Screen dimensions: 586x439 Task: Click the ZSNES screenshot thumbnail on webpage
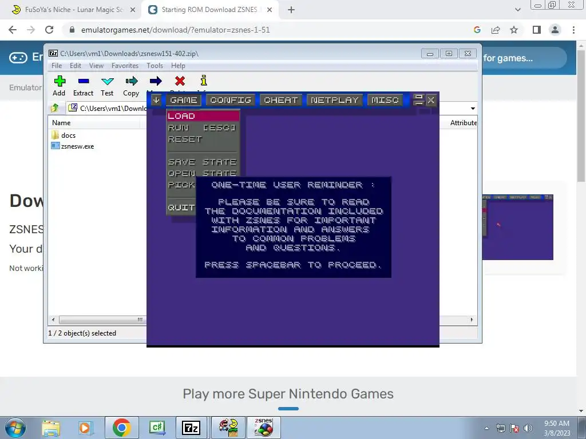click(x=517, y=227)
